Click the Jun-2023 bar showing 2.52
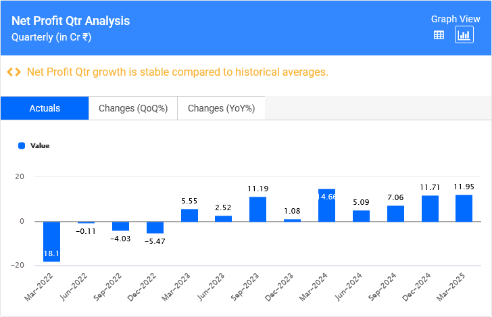492x317 pixels. [x=223, y=218]
